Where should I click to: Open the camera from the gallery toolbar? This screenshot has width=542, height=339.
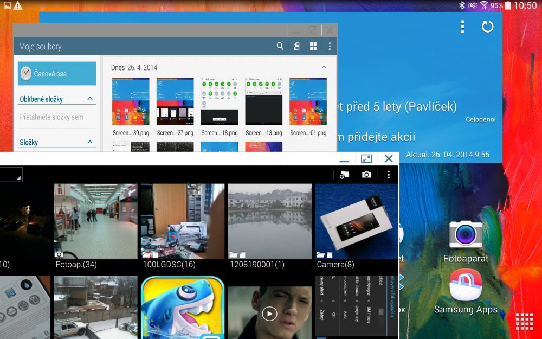(x=367, y=175)
